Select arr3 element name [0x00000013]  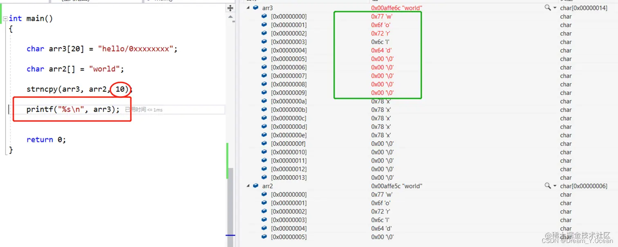coord(289,178)
